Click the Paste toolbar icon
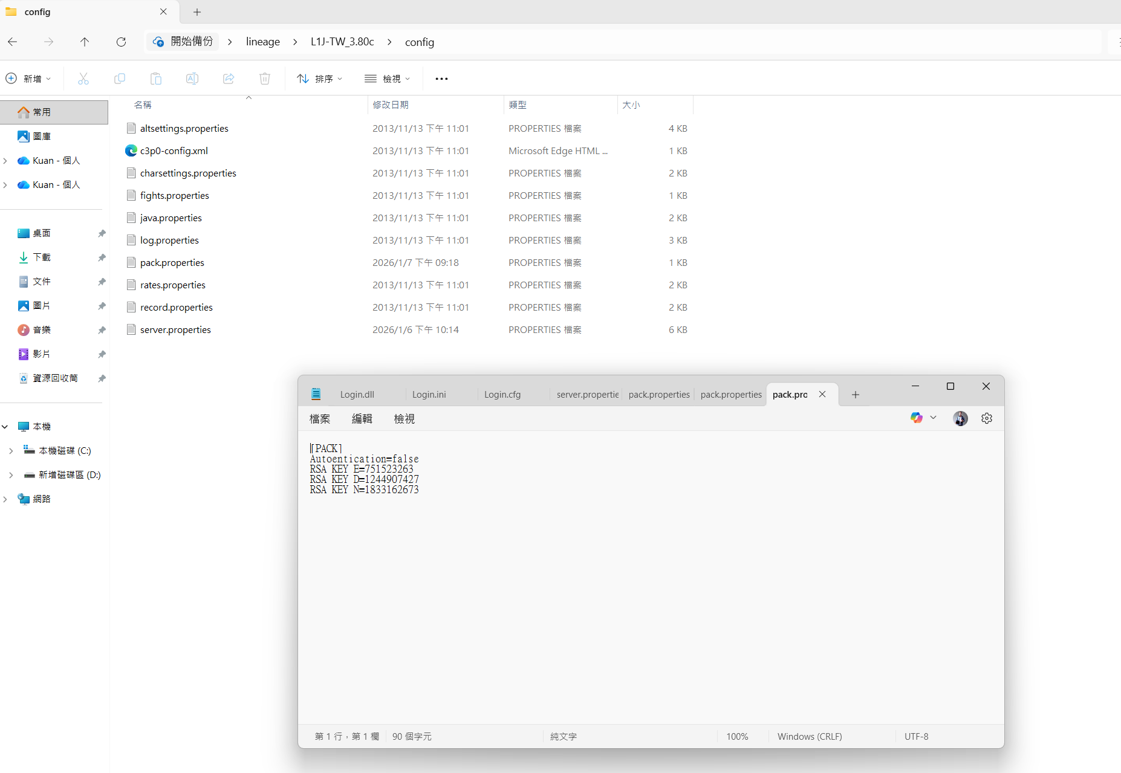The image size is (1121, 773). pyautogui.click(x=156, y=79)
